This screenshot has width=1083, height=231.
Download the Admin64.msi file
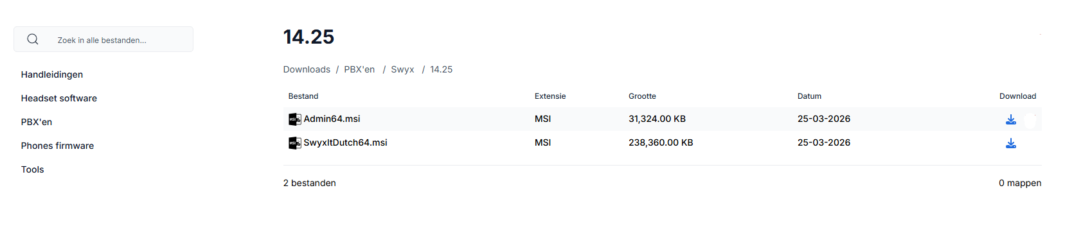pyautogui.click(x=1010, y=119)
